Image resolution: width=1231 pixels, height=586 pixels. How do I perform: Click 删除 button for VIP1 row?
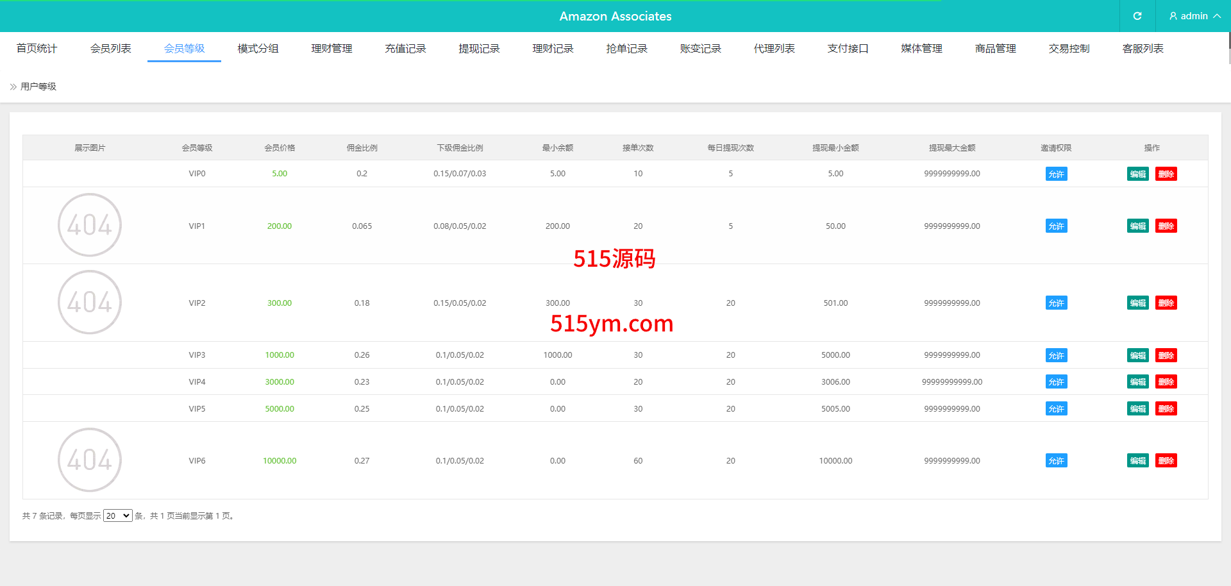click(x=1166, y=226)
